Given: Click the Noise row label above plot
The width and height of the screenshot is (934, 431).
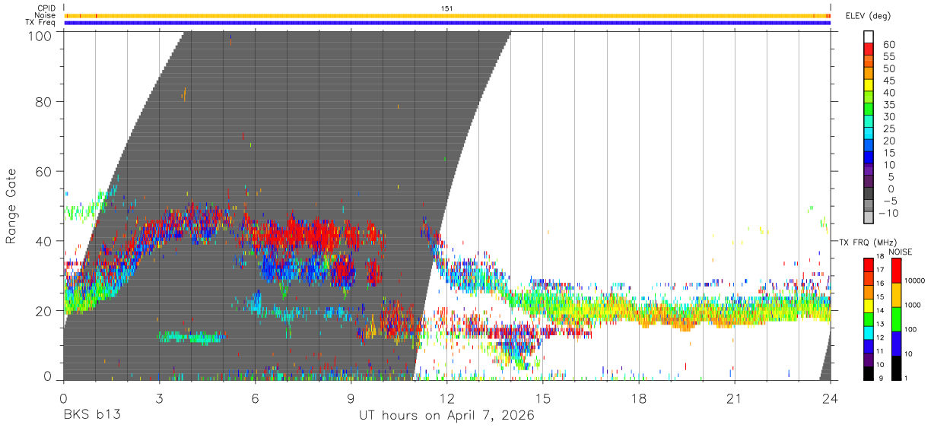Looking at the screenshot, I should pyautogui.click(x=46, y=15).
